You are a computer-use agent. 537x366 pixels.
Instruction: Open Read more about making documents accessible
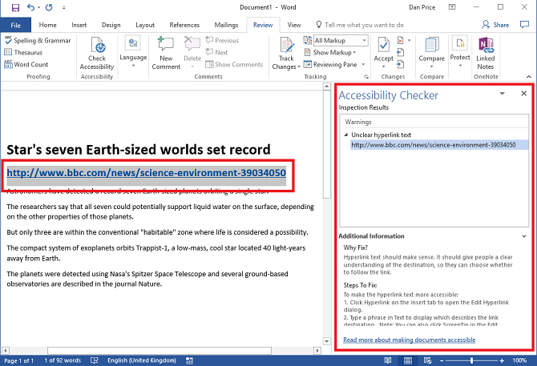(410, 340)
